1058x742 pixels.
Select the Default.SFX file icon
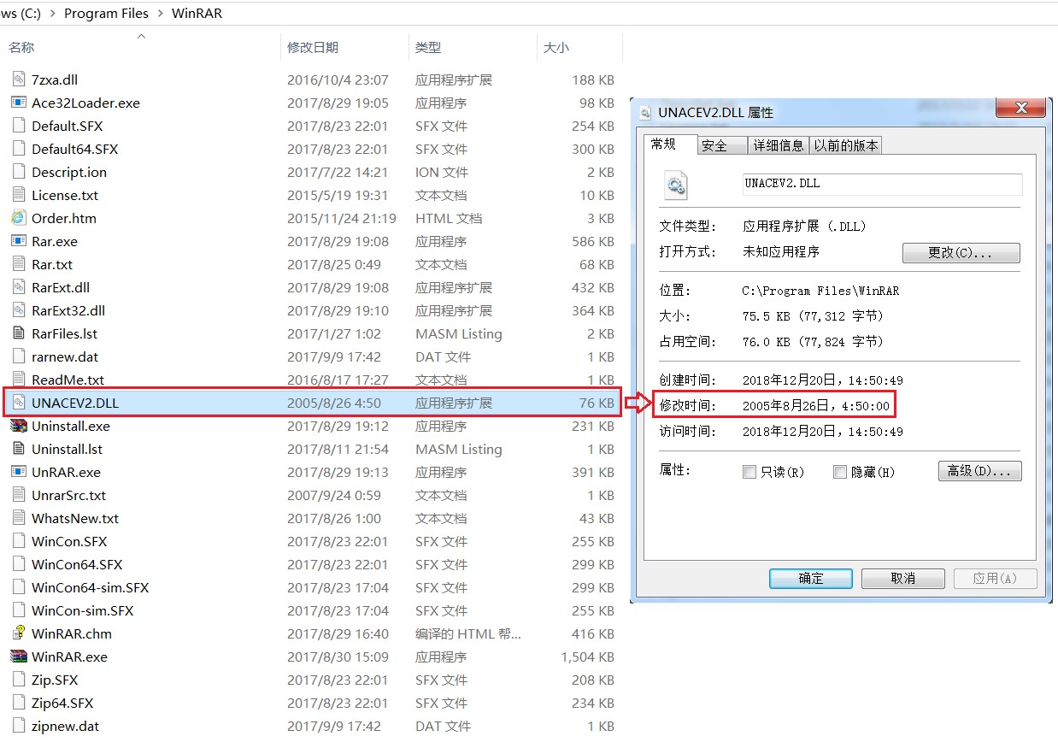pos(19,126)
